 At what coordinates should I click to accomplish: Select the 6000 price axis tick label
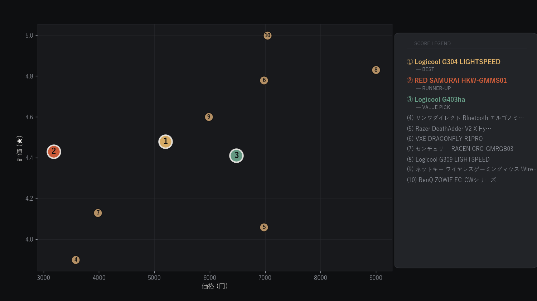click(210, 278)
